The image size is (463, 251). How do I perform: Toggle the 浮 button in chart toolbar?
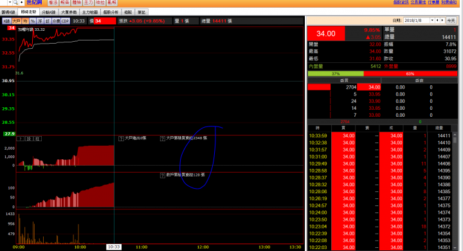click(x=40, y=21)
